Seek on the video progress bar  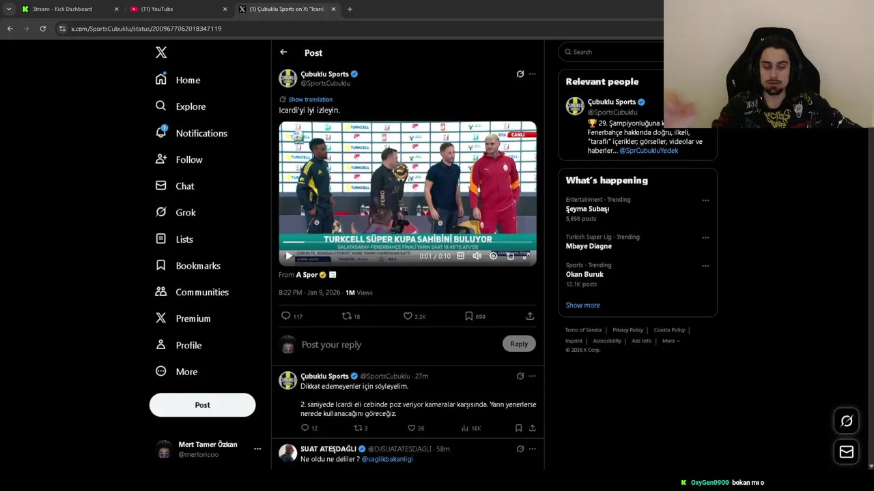point(408,241)
